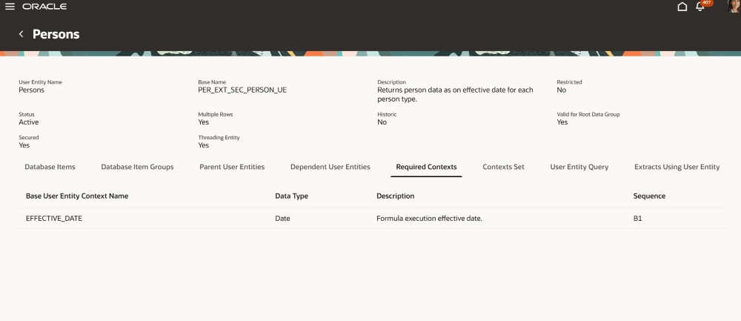Click the Restricted No value
This screenshot has width=741, height=321.
point(562,90)
